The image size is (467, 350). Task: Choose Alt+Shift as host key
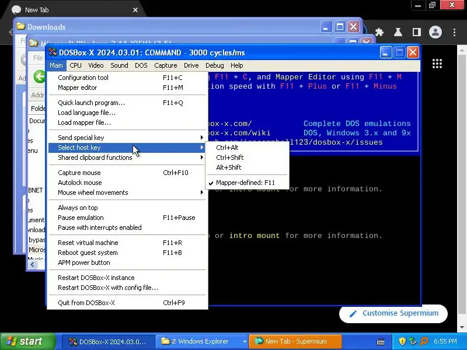[x=247, y=167]
